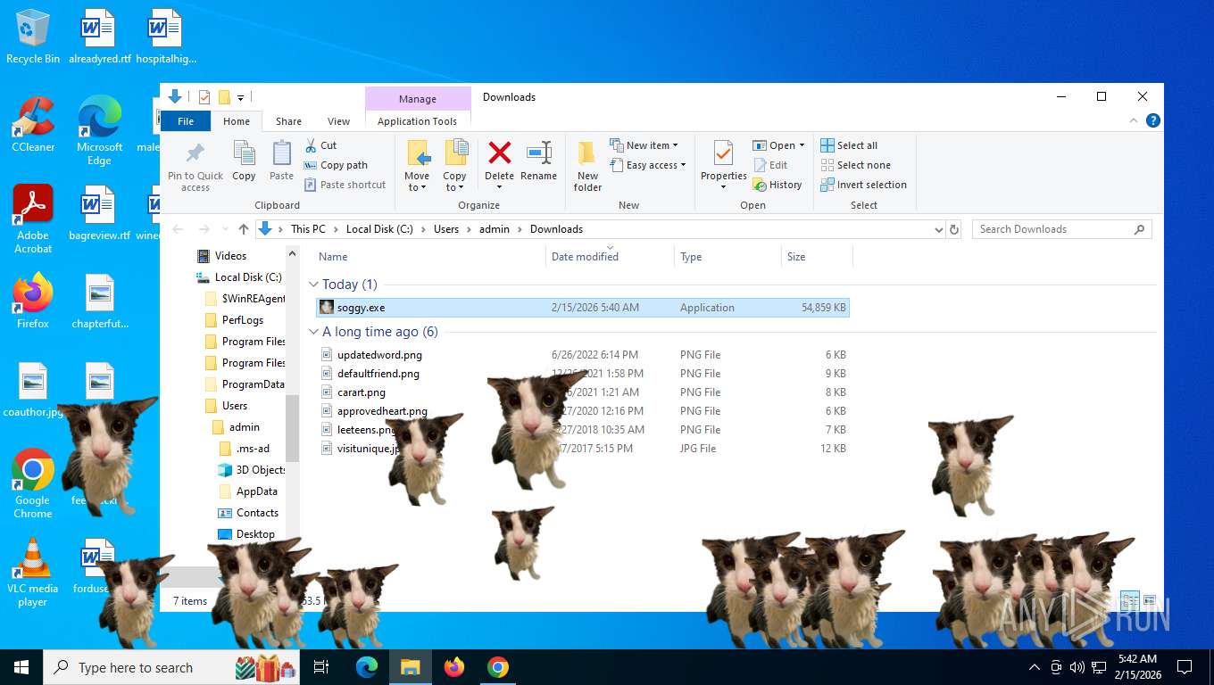
Task: Open Quick Access Toolbar customize dropdown
Action: click(241, 97)
